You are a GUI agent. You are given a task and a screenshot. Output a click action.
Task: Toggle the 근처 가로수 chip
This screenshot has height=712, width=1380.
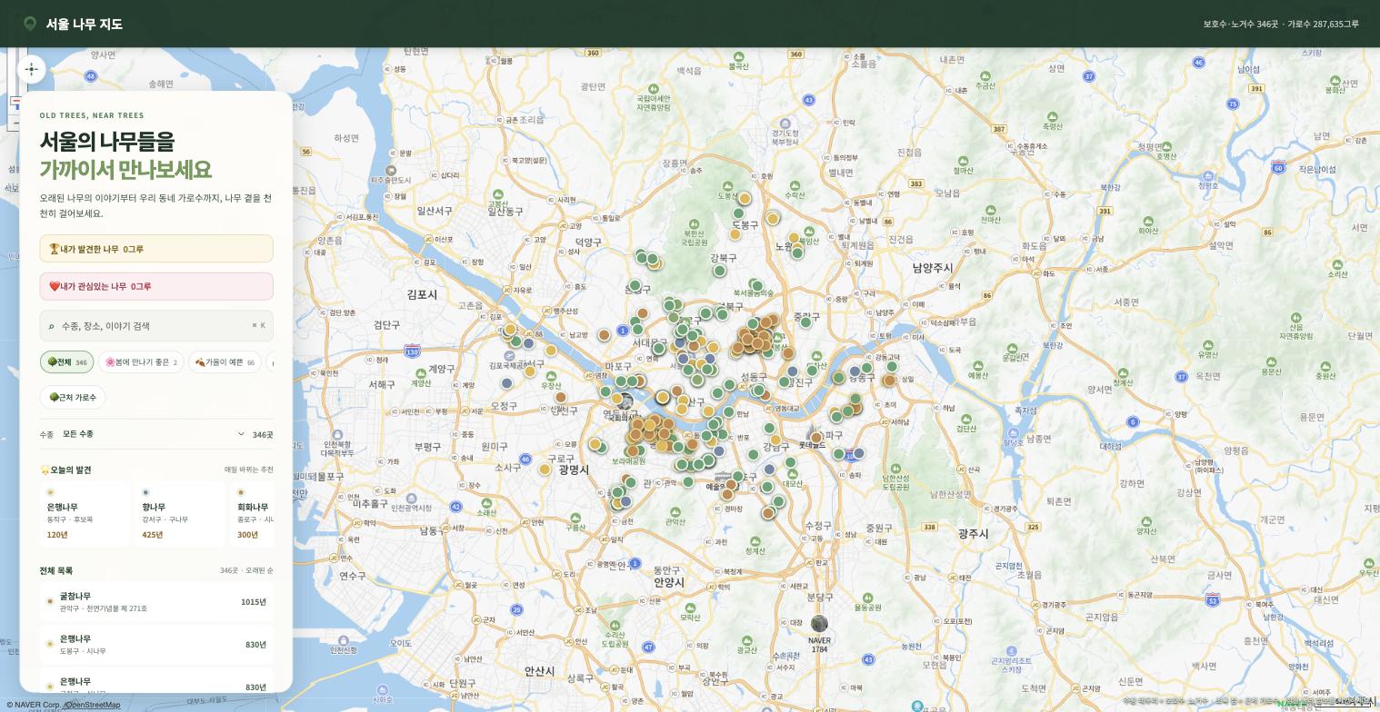tap(73, 398)
